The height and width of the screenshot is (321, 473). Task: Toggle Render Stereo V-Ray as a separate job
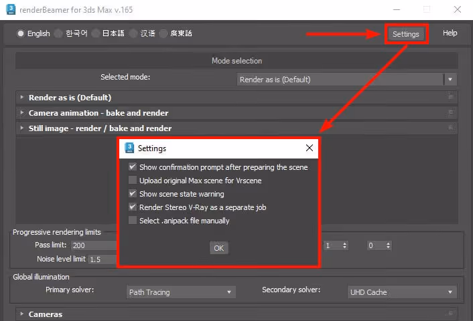(x=133, y=207)
